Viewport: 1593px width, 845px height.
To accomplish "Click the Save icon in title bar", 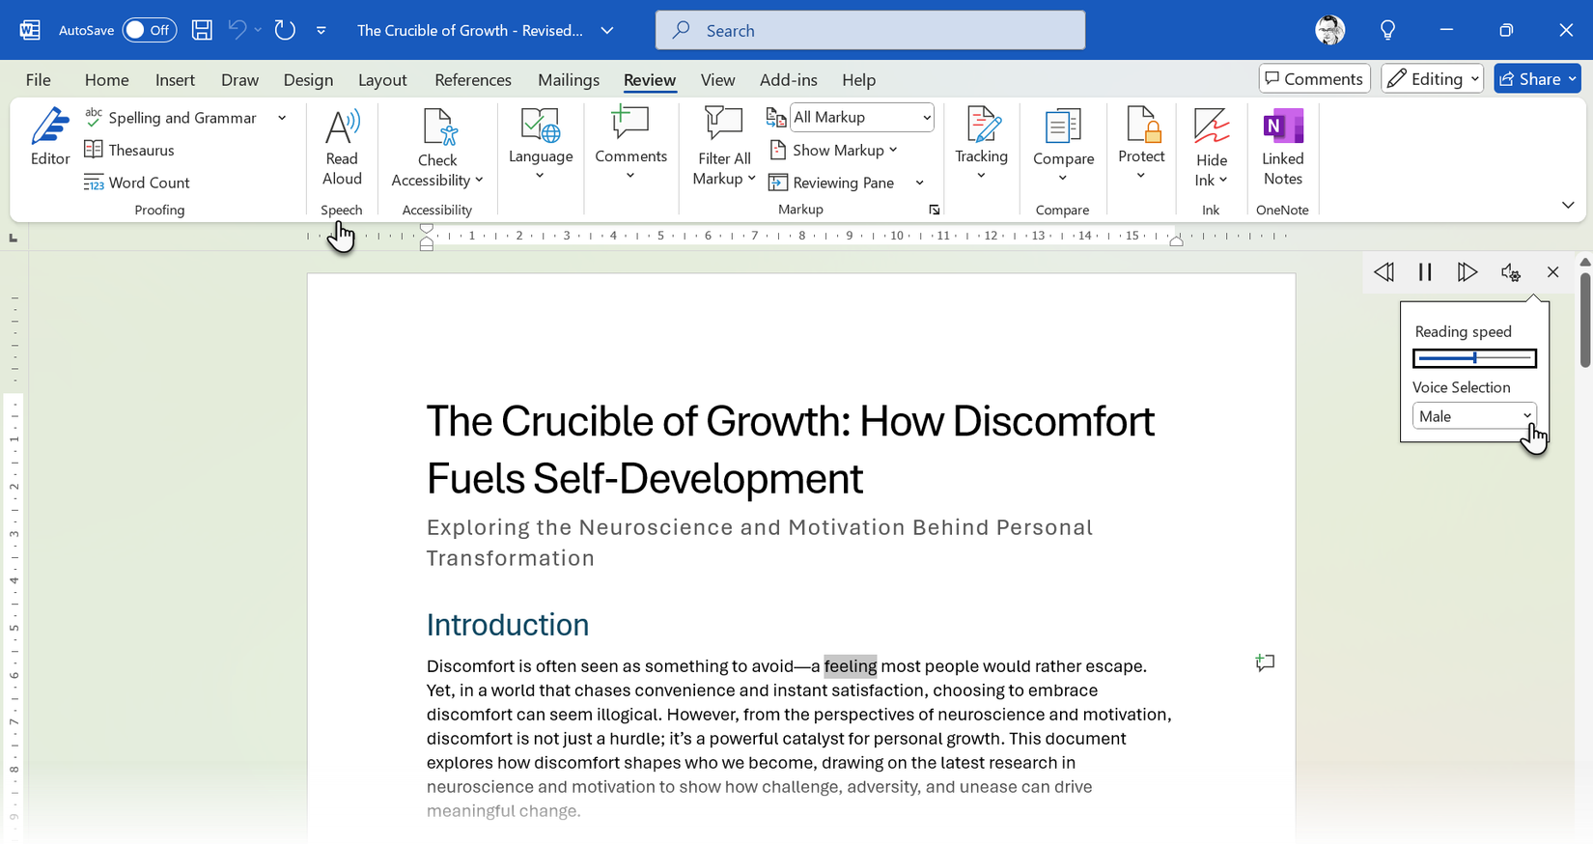I will [x=202, y=30].
